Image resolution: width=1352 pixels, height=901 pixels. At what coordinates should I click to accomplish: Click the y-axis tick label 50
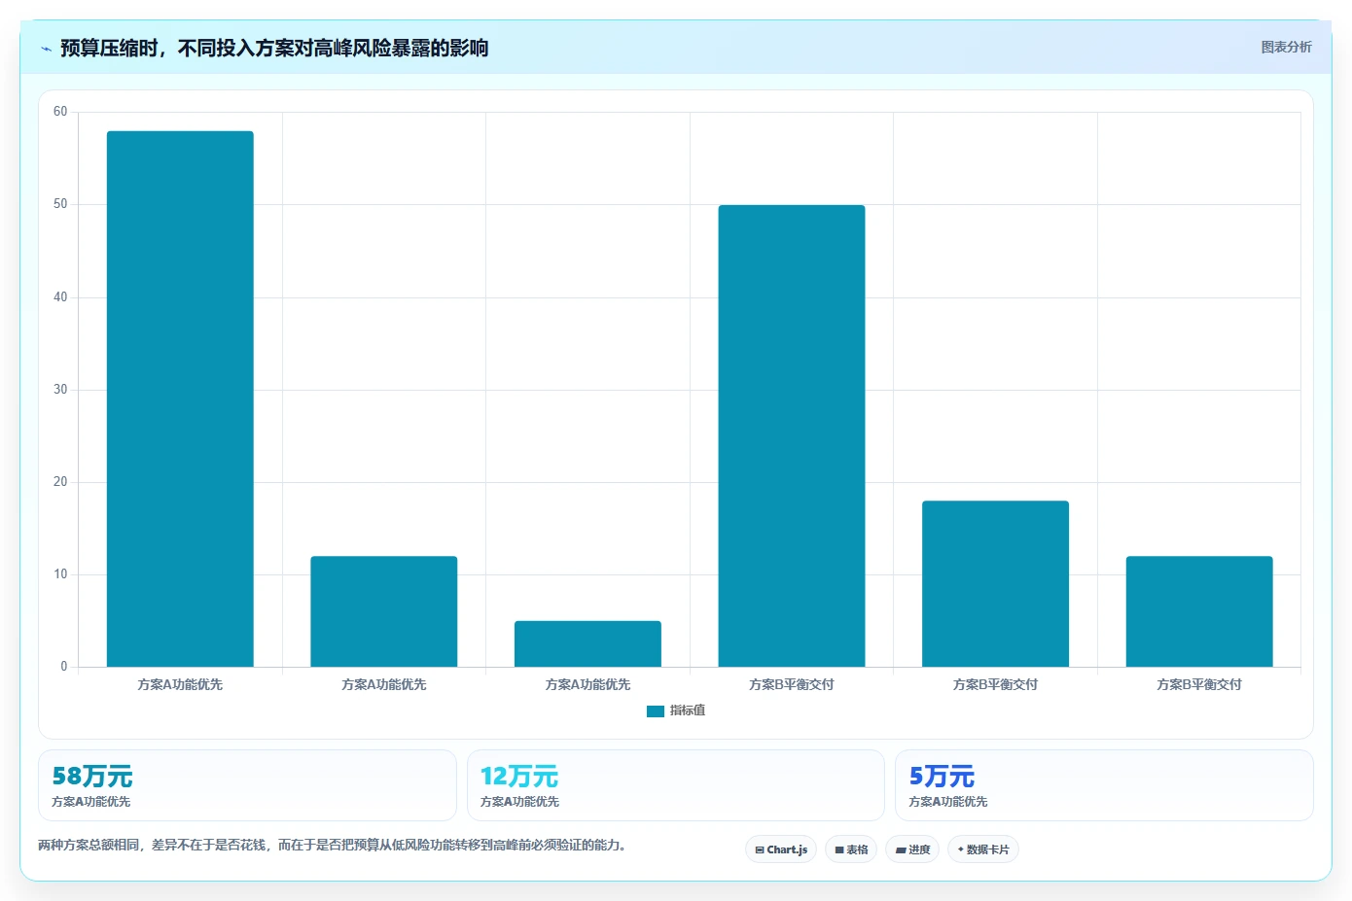pyautogui.click(x=60, y=204)
